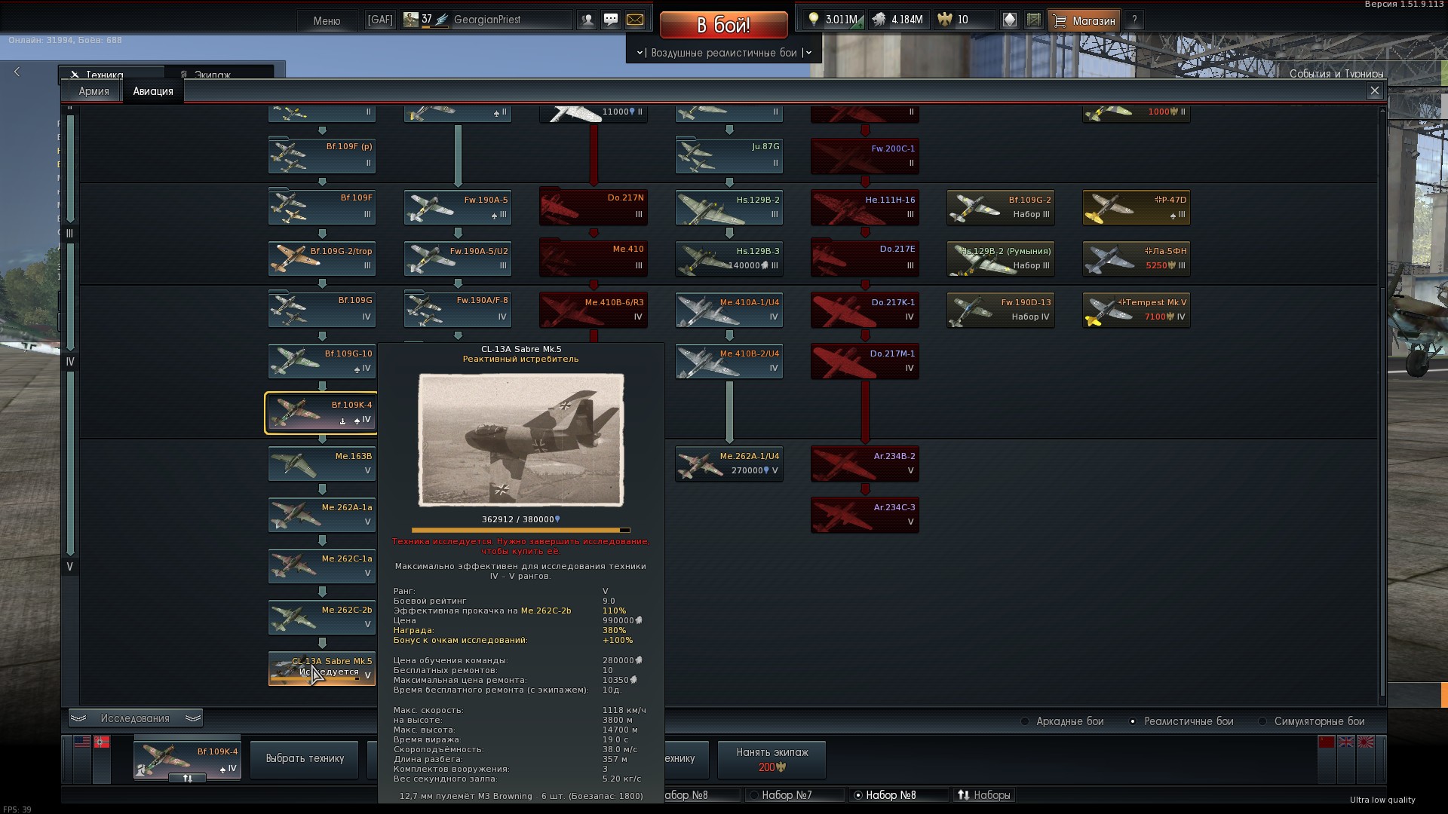Screen dimensions: 1448x814
Task: Select Аркадные бои radio button
Action: (x=1025, y=721)
